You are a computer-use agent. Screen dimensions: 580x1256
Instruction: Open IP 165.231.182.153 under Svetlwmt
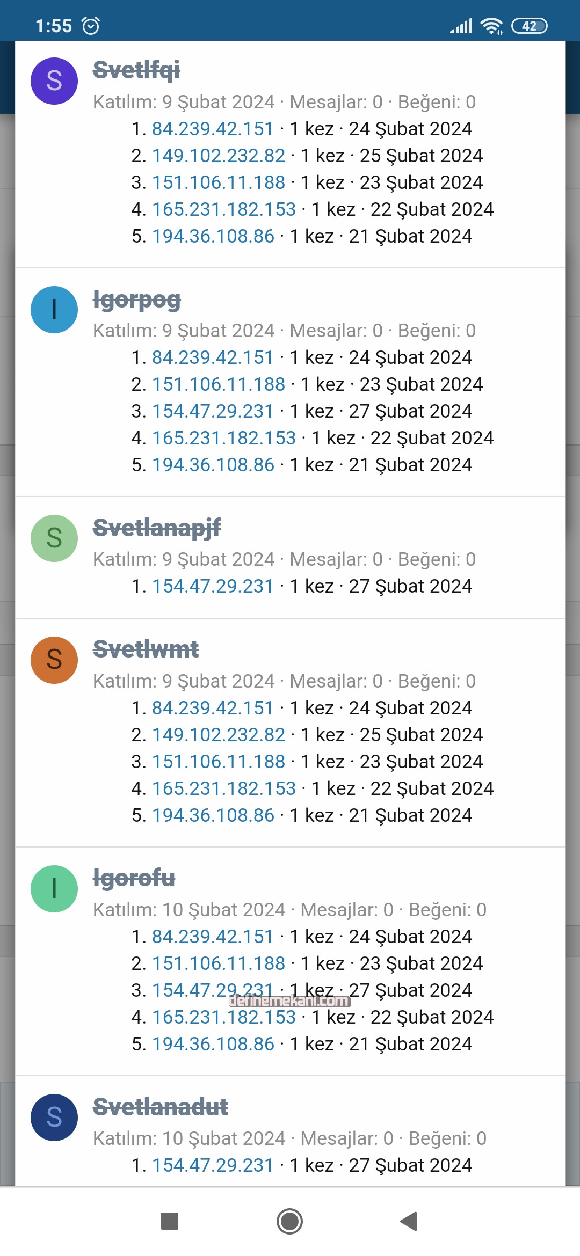224,788
